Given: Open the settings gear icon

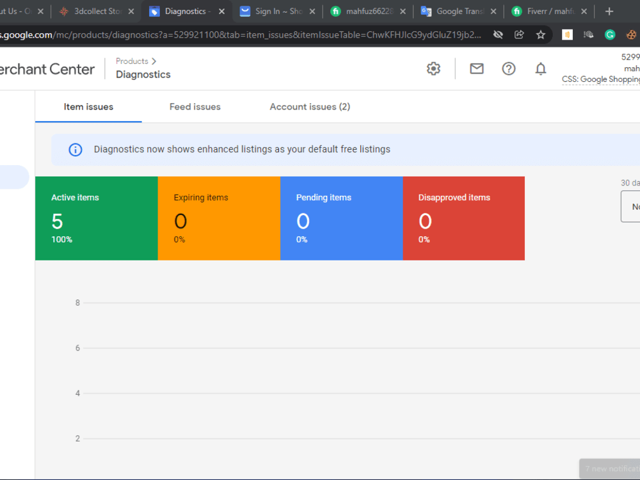Looking at the screenshot, I should (433, 68).
